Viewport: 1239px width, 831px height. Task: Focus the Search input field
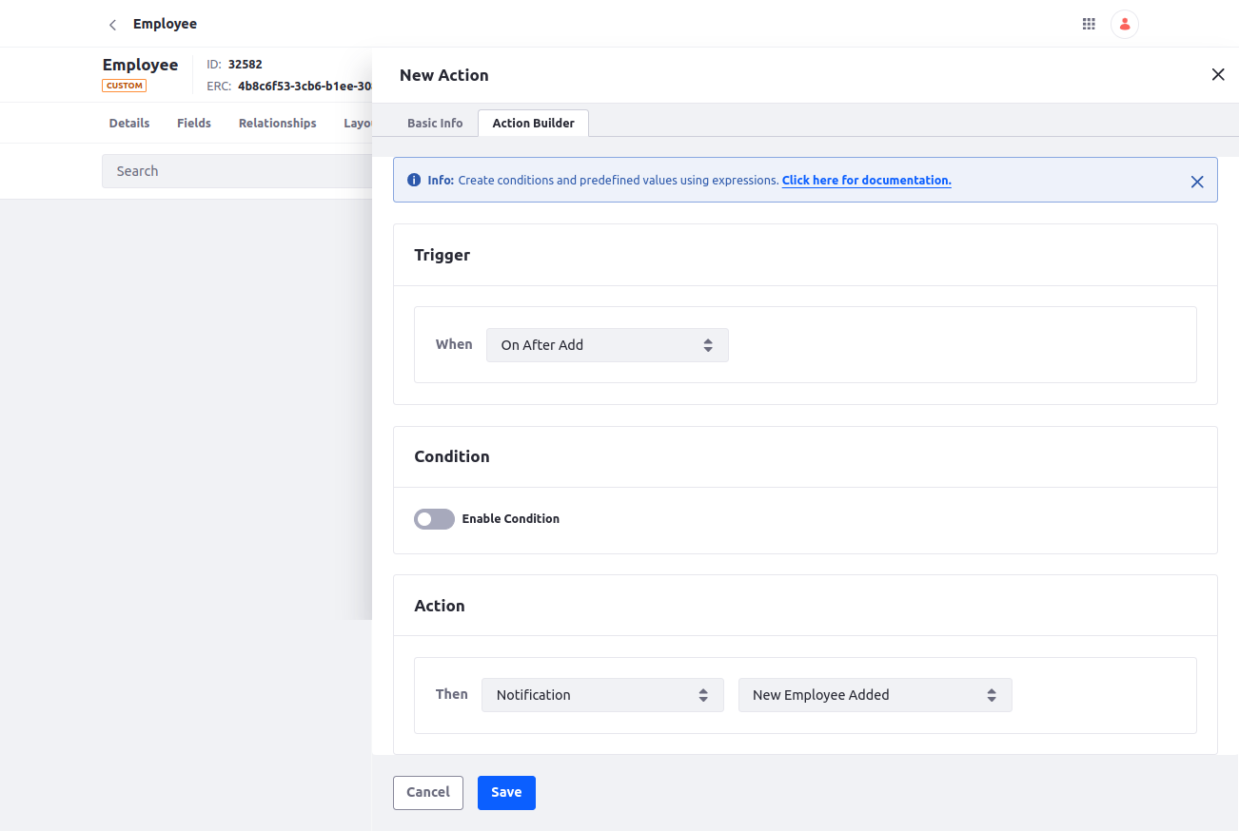[x=236, y=171]
